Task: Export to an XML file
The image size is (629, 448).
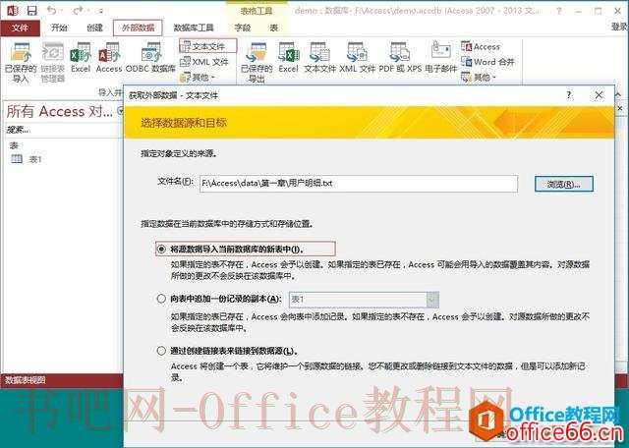Action: coord(357,58)
